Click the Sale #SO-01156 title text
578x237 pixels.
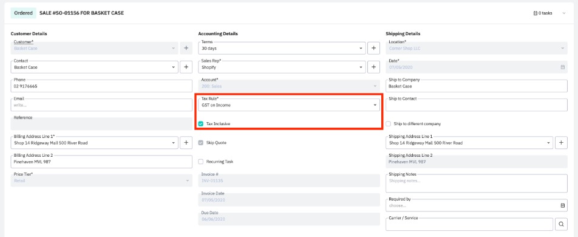click(x=81, y=13)
